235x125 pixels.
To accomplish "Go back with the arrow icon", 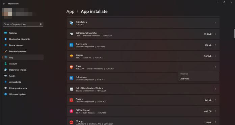I will tap(4, 4).
